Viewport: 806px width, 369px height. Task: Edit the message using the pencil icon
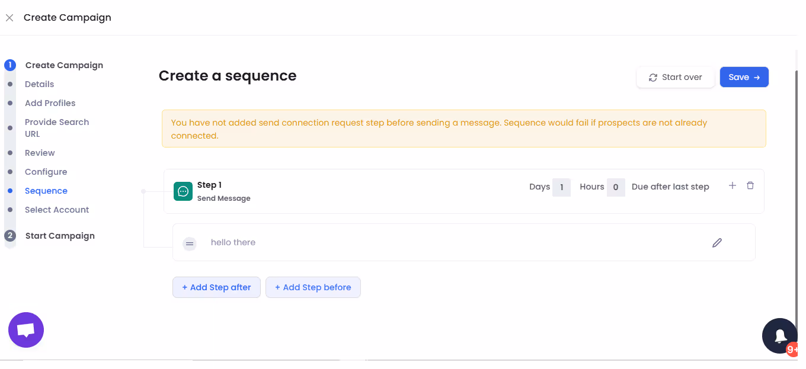(x=717, y=243)
